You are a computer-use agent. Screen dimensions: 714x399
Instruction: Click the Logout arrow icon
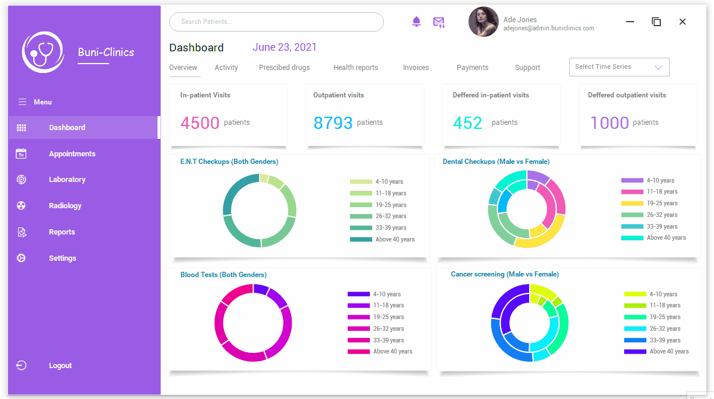[21, 366]
